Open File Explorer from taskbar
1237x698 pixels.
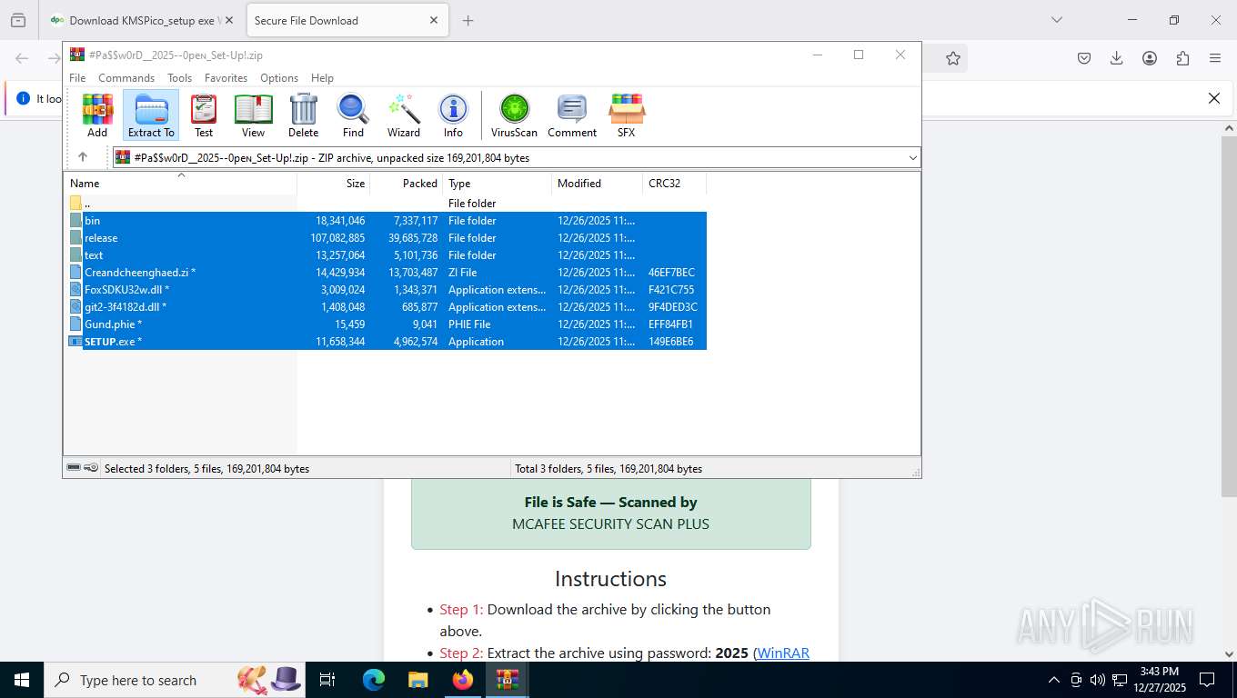click(x=417, y=680)
